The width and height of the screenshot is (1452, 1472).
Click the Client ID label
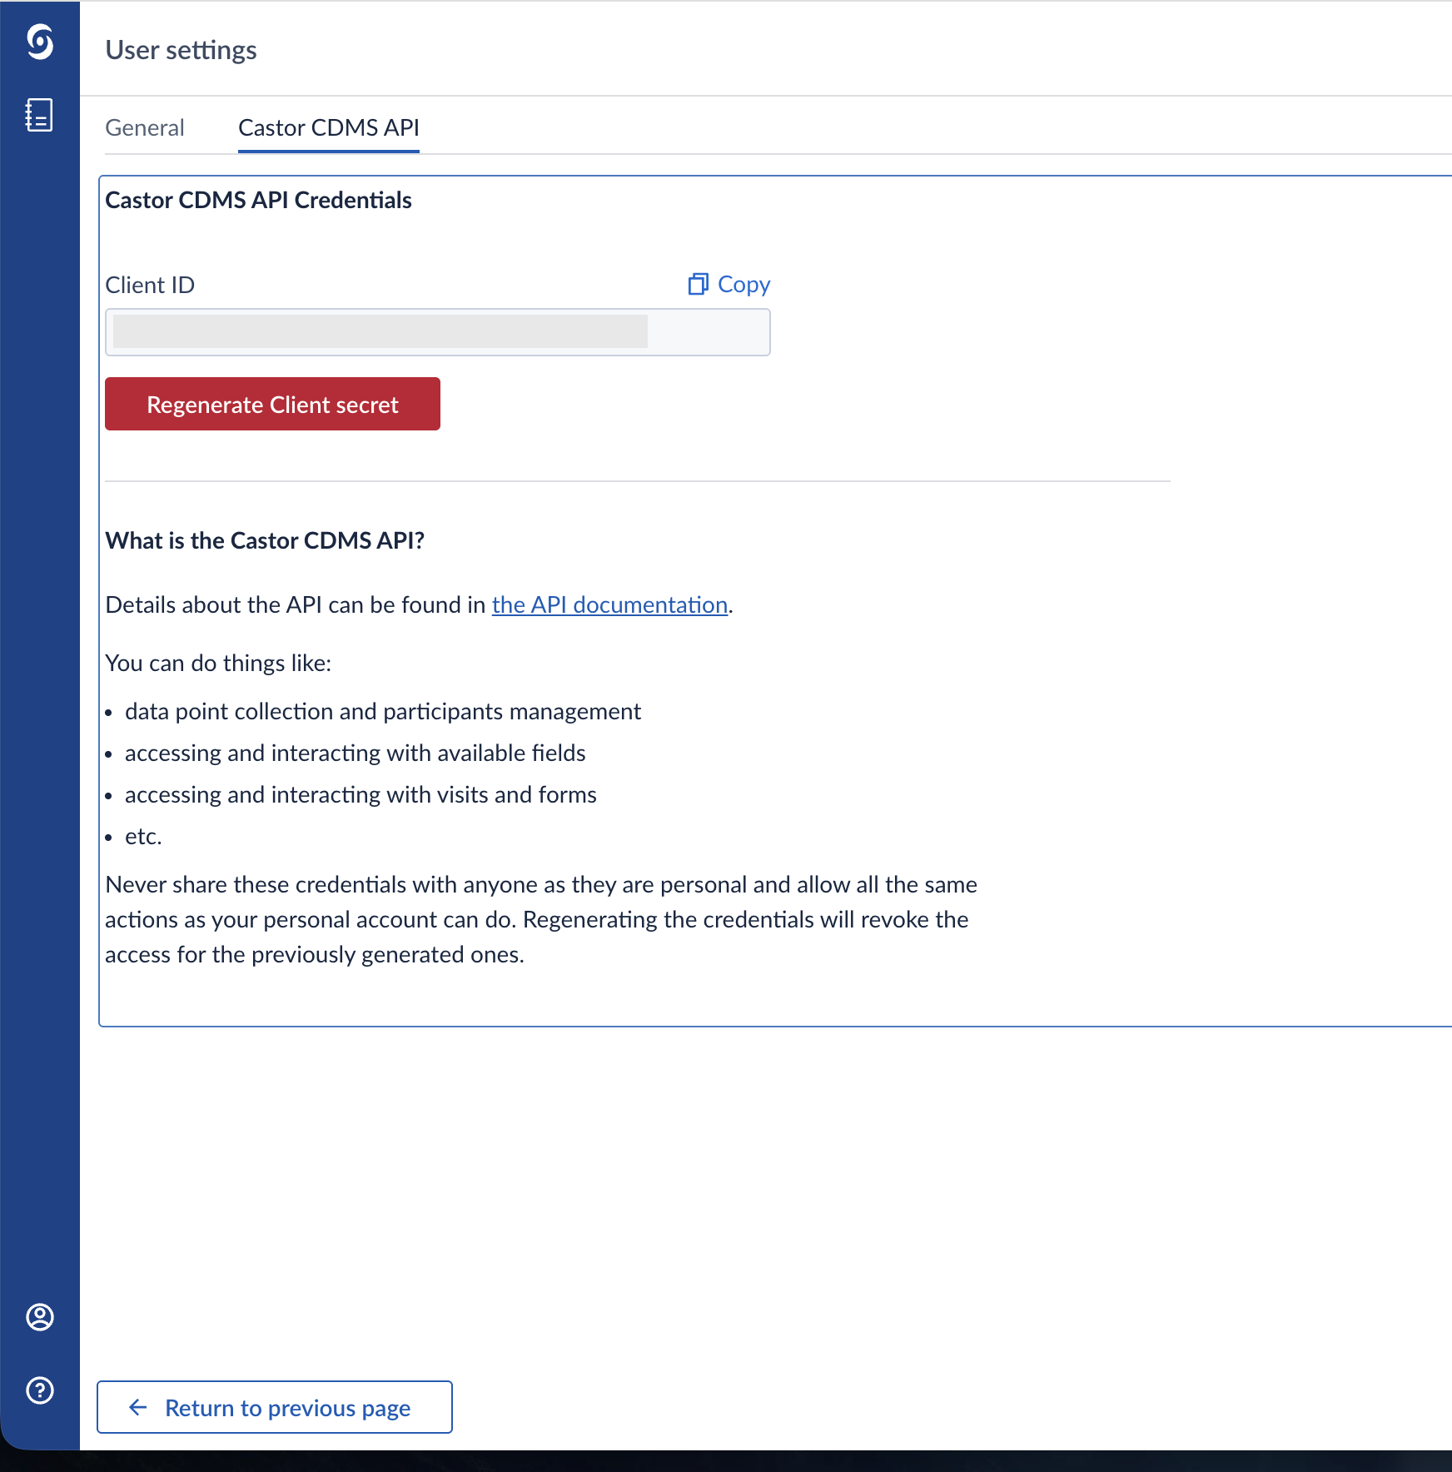[150, 285]
